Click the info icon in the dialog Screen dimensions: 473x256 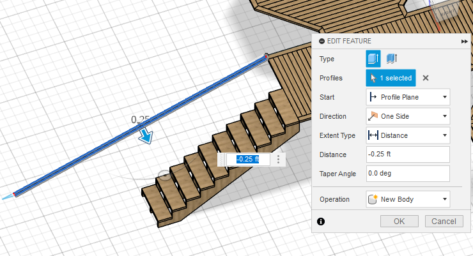pyautogui.click(x=321, y=222)
